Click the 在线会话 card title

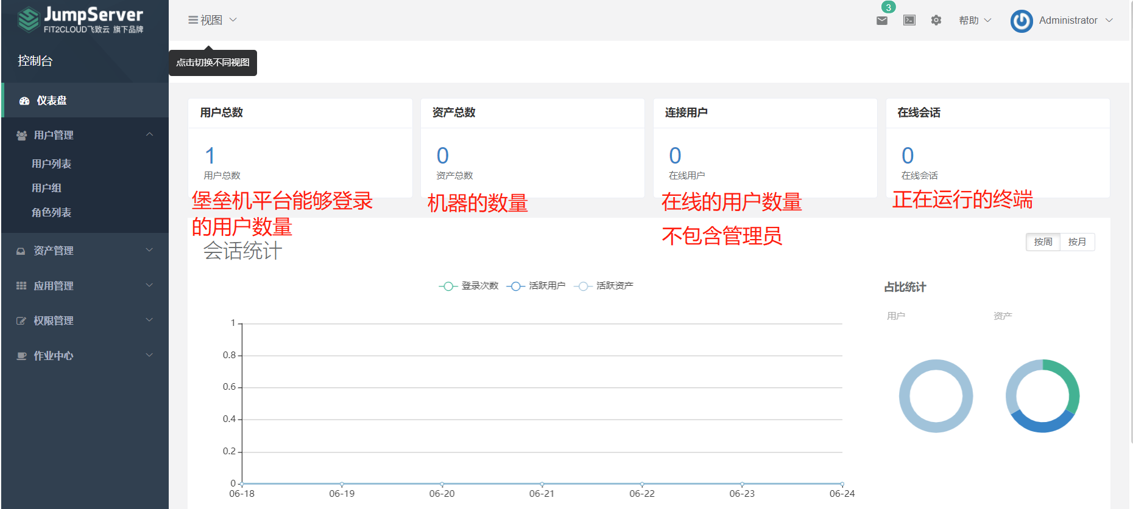919,113
